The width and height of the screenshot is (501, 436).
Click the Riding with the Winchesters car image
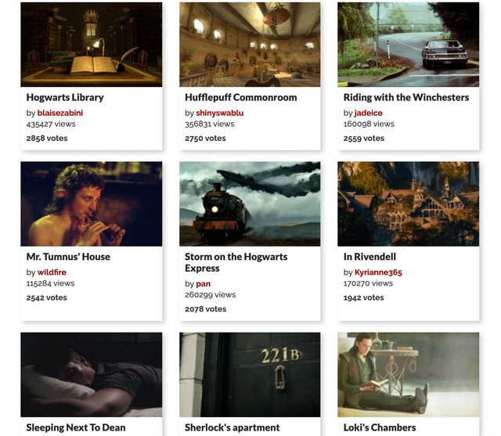point(409,45)
